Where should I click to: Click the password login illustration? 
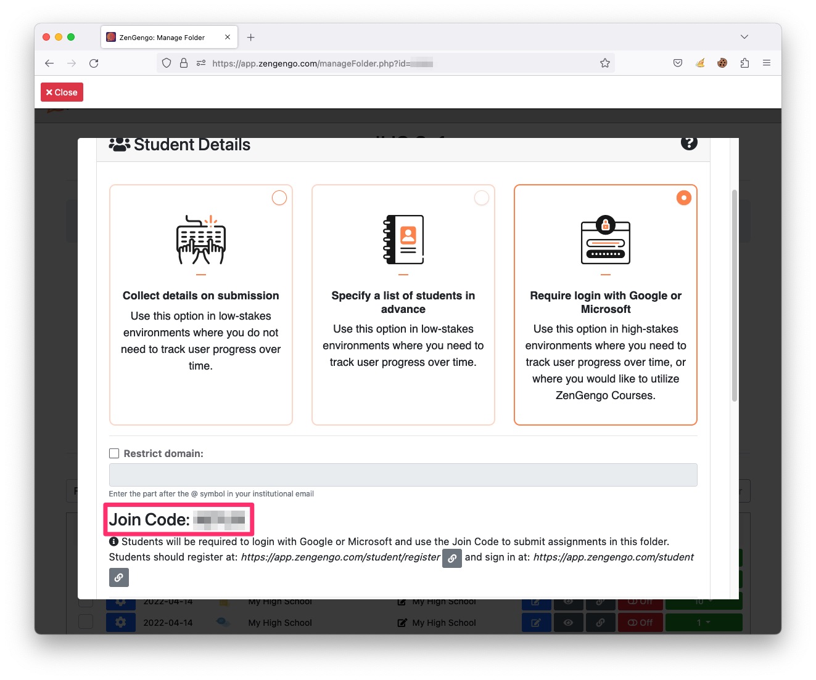(x=606, y=240)
